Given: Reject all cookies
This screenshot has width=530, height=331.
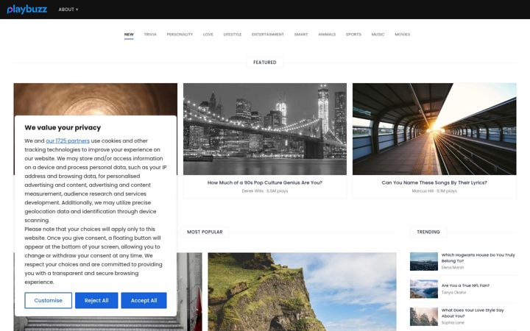Looking at the screenshot, I should click(96, 300).
